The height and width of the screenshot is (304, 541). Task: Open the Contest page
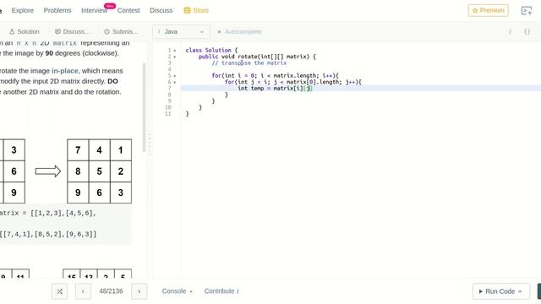128,10
